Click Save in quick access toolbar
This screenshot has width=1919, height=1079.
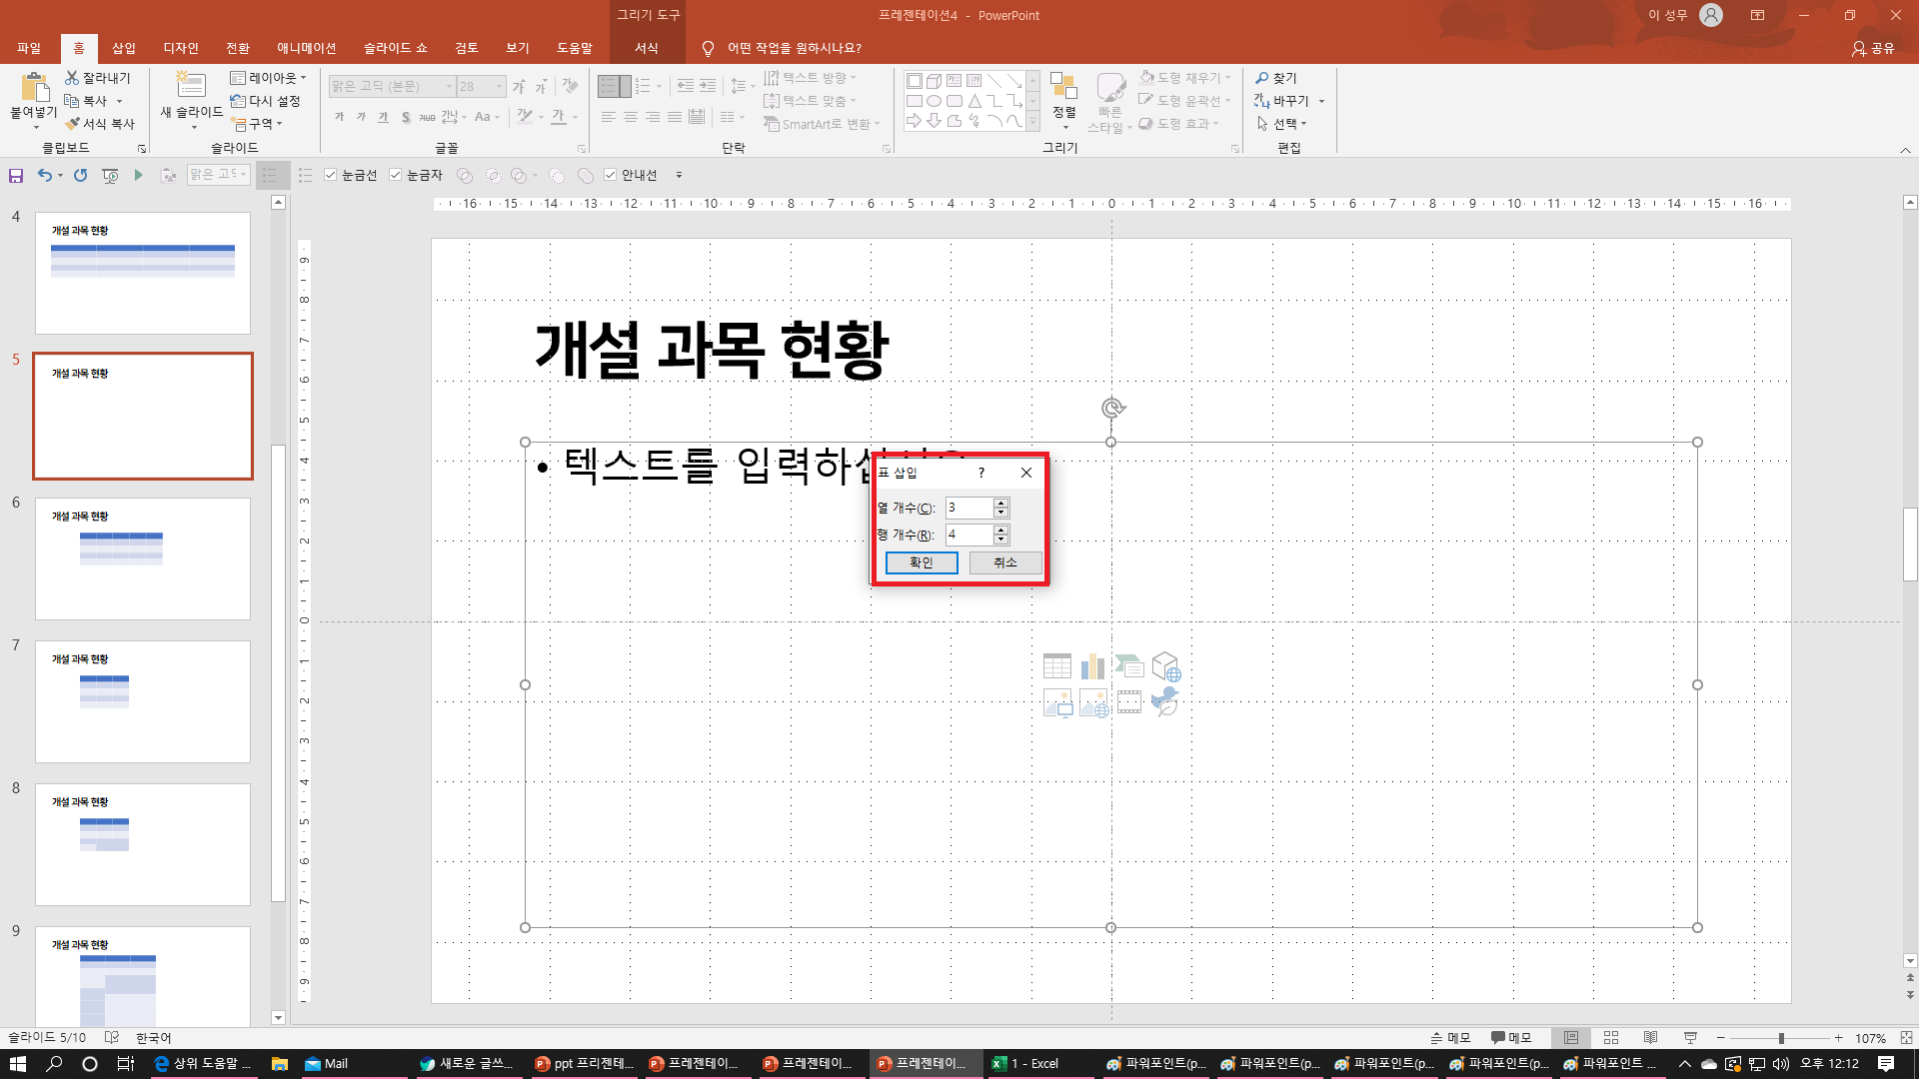pyautogui.click(x=16, y=176)
